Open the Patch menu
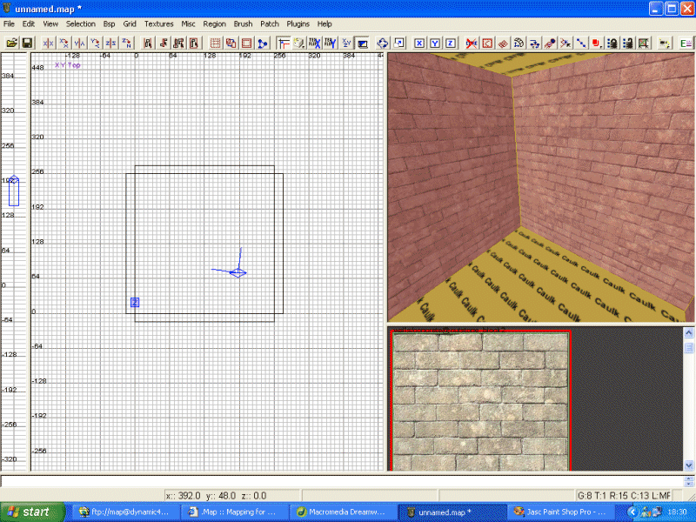Screen dimensions: 696x522 270,24
